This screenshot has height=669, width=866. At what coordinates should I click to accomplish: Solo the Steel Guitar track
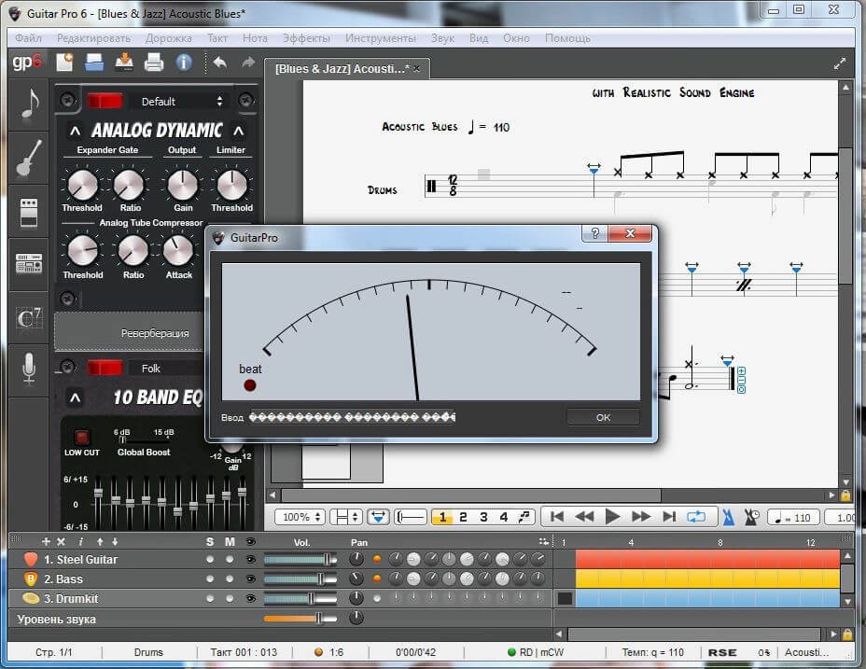(x=210, y=560)
